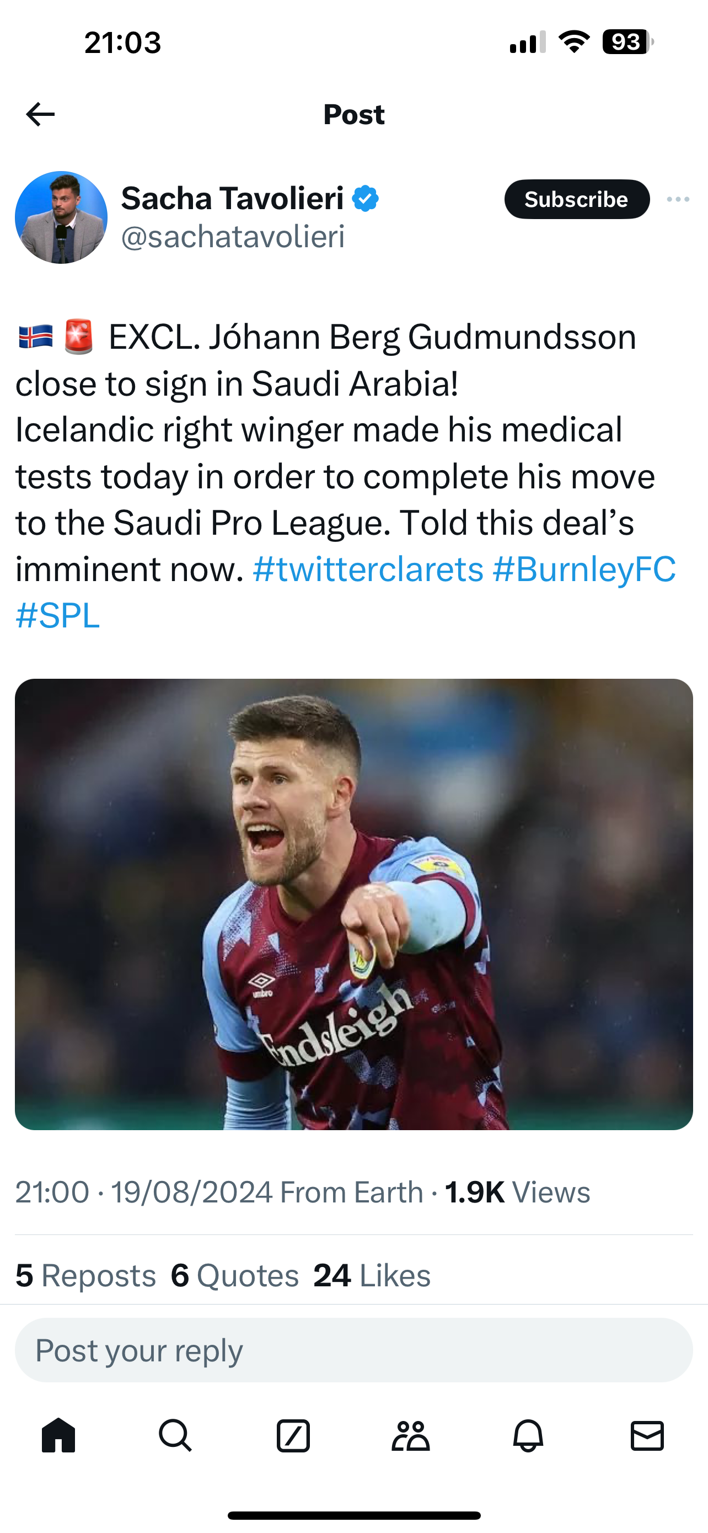Viewport: 708px width, 1533px height.
Task: View the 24 Likes list
Action: point(372,1276)
